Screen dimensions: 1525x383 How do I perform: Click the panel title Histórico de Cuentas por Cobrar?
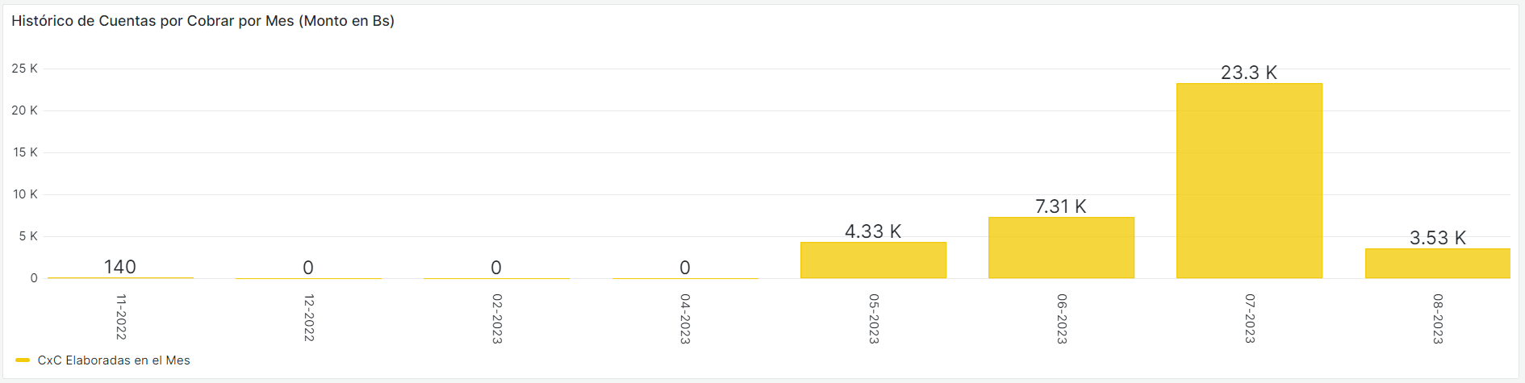[x=203, y=21]
